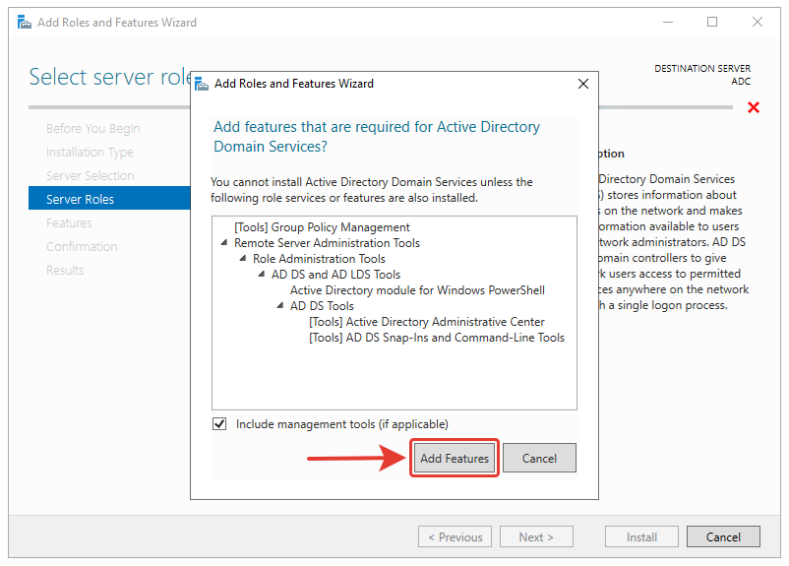789x566 pixels.
Task: Click the main window wizard icon
Action: click(24, 22)
